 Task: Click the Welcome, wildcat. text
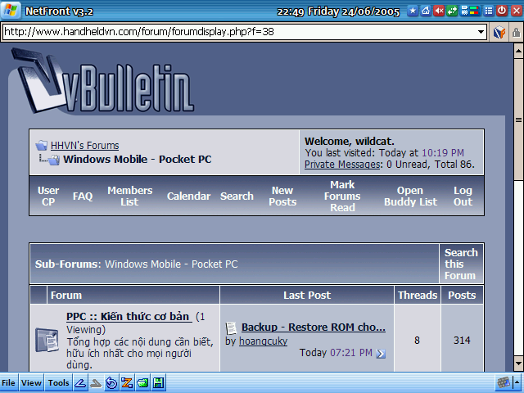350,141
